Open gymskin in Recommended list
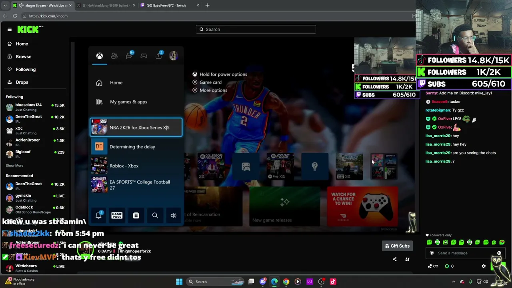The width and height of the screenshot is (512, 288). click(x=35, y=198)
